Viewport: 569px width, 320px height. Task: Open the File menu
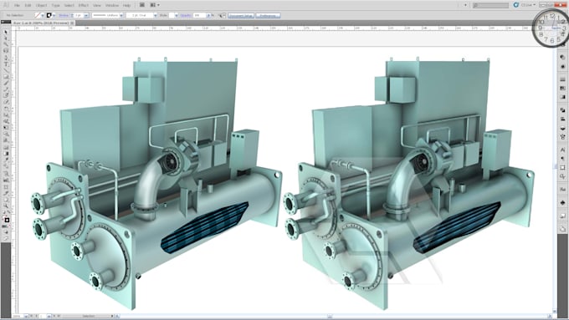(x=17, y=6)
